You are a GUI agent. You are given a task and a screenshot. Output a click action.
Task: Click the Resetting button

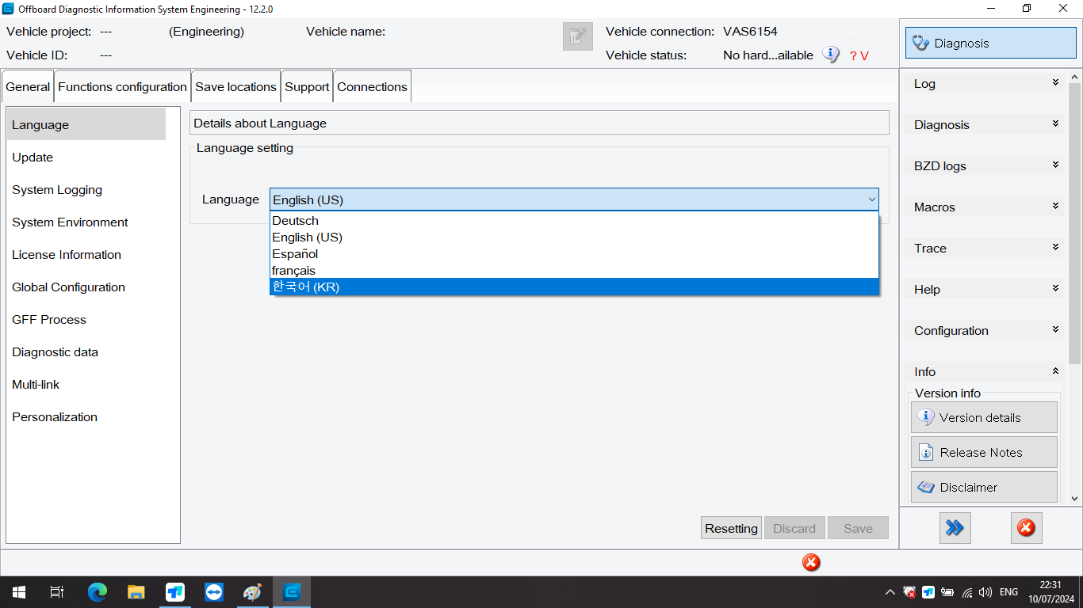[731, 528]
